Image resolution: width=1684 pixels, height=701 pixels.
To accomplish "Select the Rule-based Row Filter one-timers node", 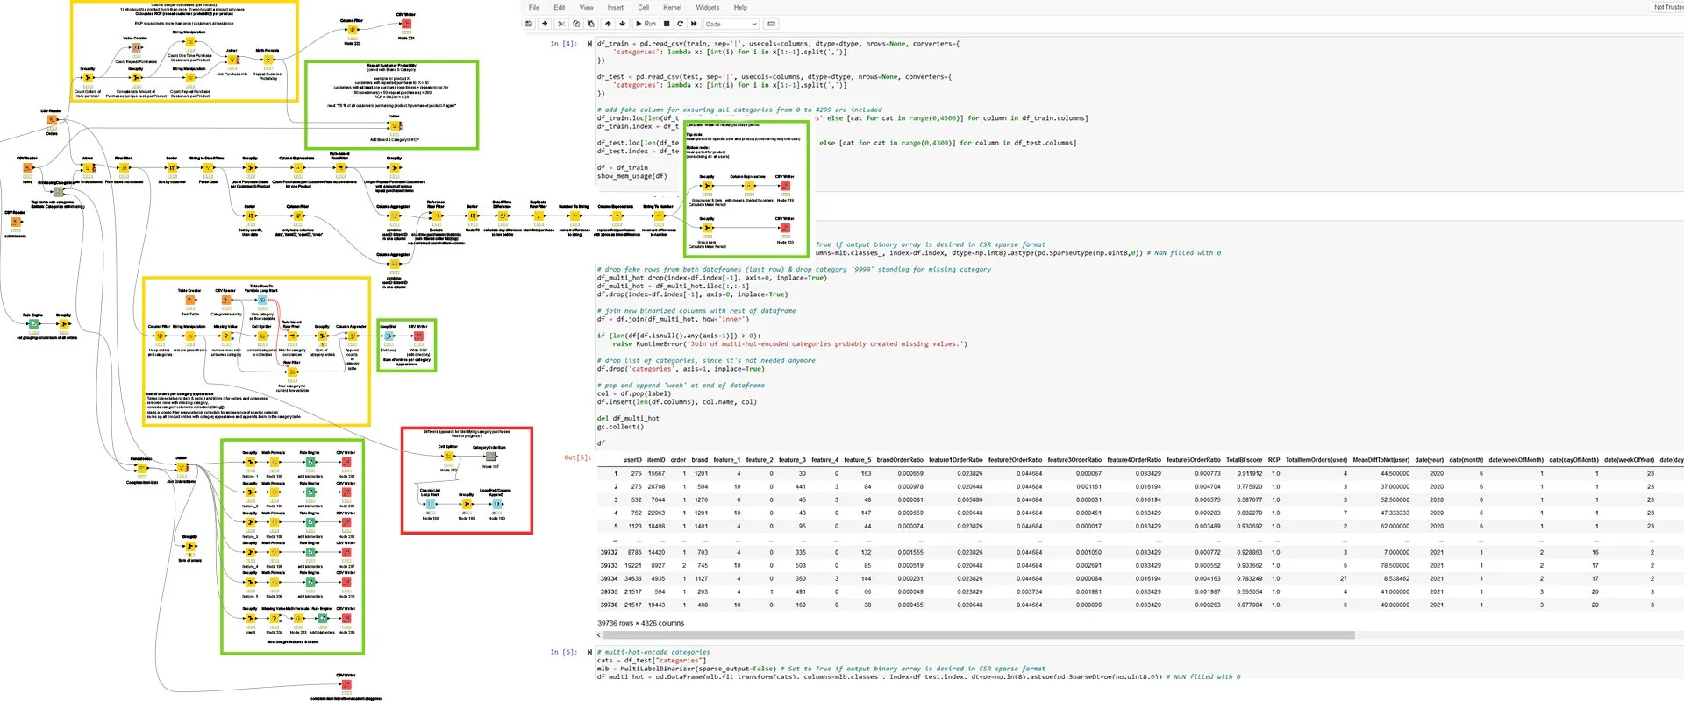I will pyautogui.click(x=339, y=167).
